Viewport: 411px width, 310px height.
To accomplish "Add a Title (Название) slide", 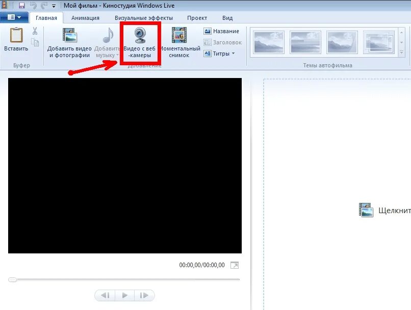I will (221, 31).
